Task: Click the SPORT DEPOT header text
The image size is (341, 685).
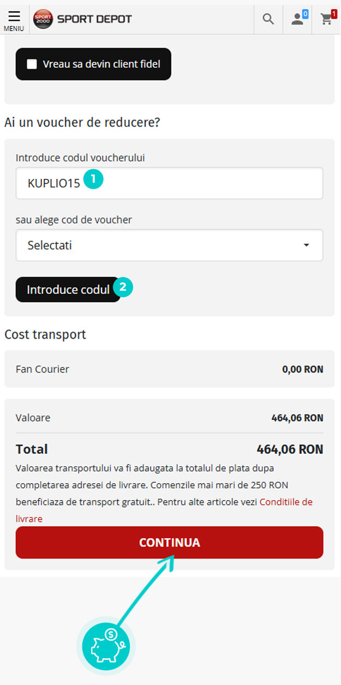Action: pos(94,19)
